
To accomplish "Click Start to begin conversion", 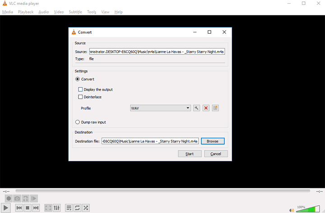I will 190,154.
